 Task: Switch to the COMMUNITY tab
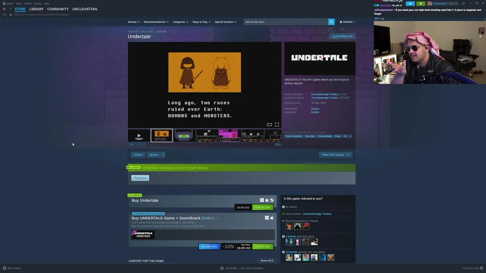click(58, 9)
